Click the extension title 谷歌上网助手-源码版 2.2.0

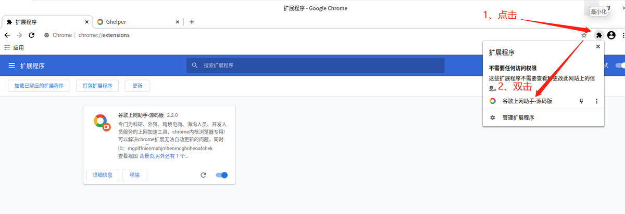pos(148,115)
